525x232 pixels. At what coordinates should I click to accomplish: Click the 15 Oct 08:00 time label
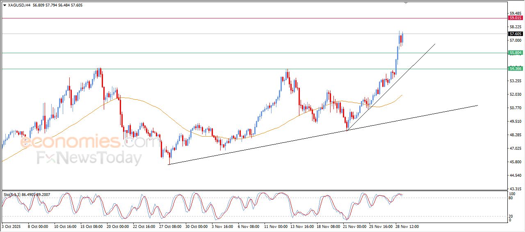coord(92,226)
